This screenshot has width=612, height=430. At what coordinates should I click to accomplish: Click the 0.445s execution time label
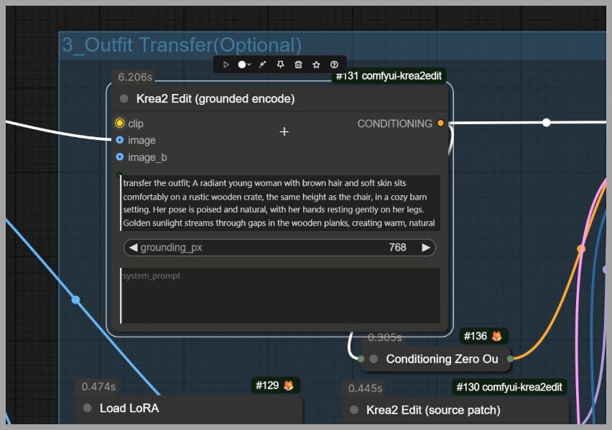(x=365, y=388)
